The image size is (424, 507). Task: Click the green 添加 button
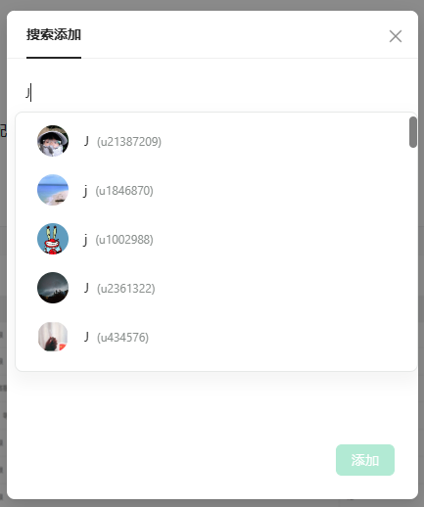click(365, 460)
